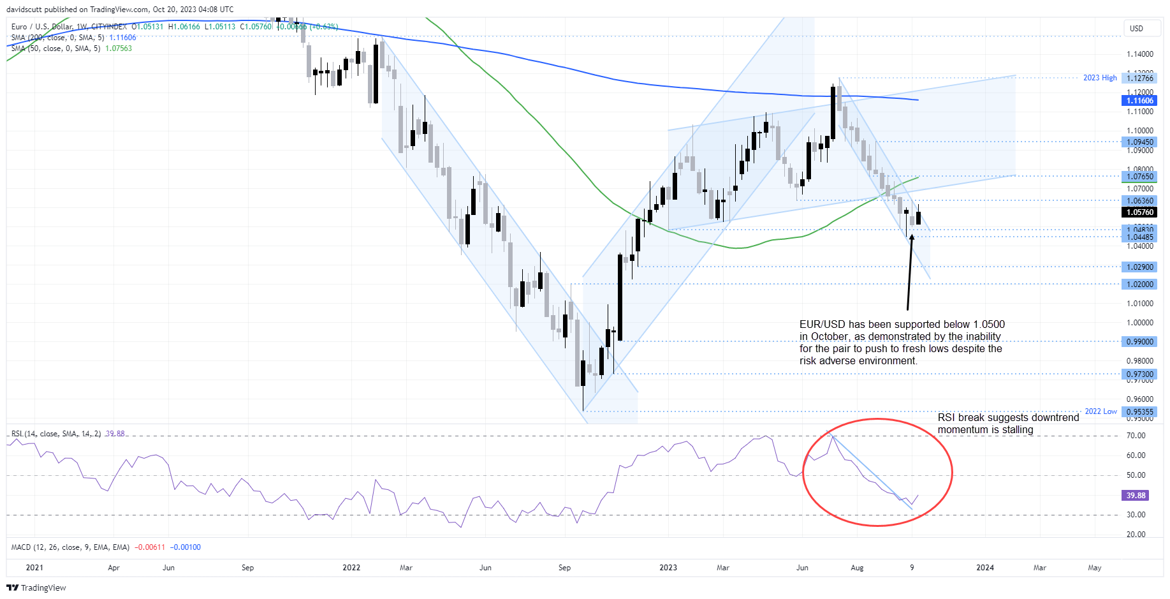
Task: Click the 0.98000 price axis label
Action: tap(1140, 361)
